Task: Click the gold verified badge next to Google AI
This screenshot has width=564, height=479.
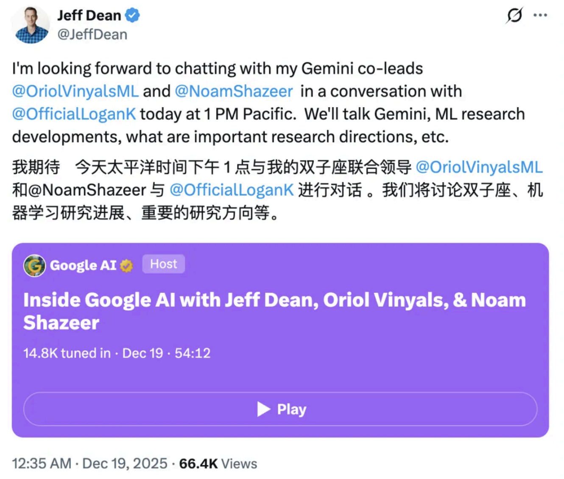Action: (126, 265)
